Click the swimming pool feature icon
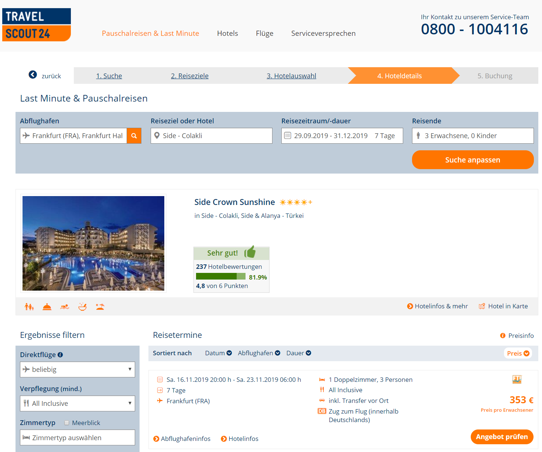Image resolution: width=542 pixels, height=452 pixels. [65, 307]
